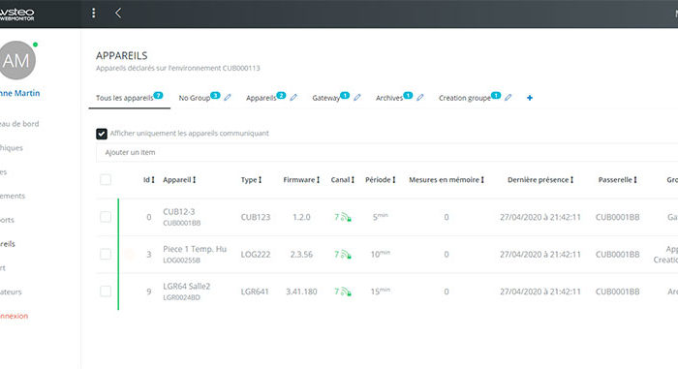Click the type cell LGR641
The height and width of the screenshot is (369, 678).
[x=255, y=292]
